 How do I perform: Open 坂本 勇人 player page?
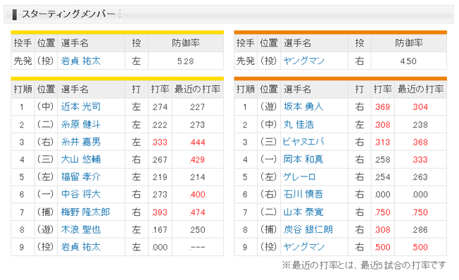(303, 106)
